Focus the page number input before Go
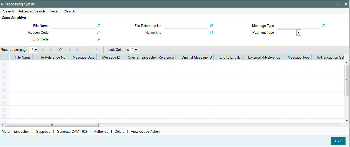Viewport: 350px width, 147px height. coord(88,50)
